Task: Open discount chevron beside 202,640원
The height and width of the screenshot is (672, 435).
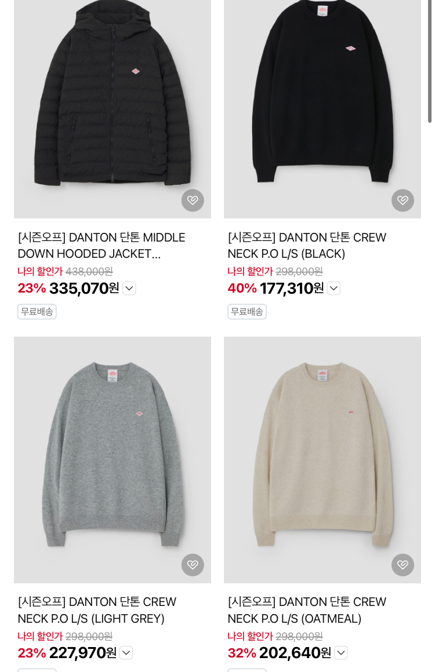Action: tap(340, 653)
